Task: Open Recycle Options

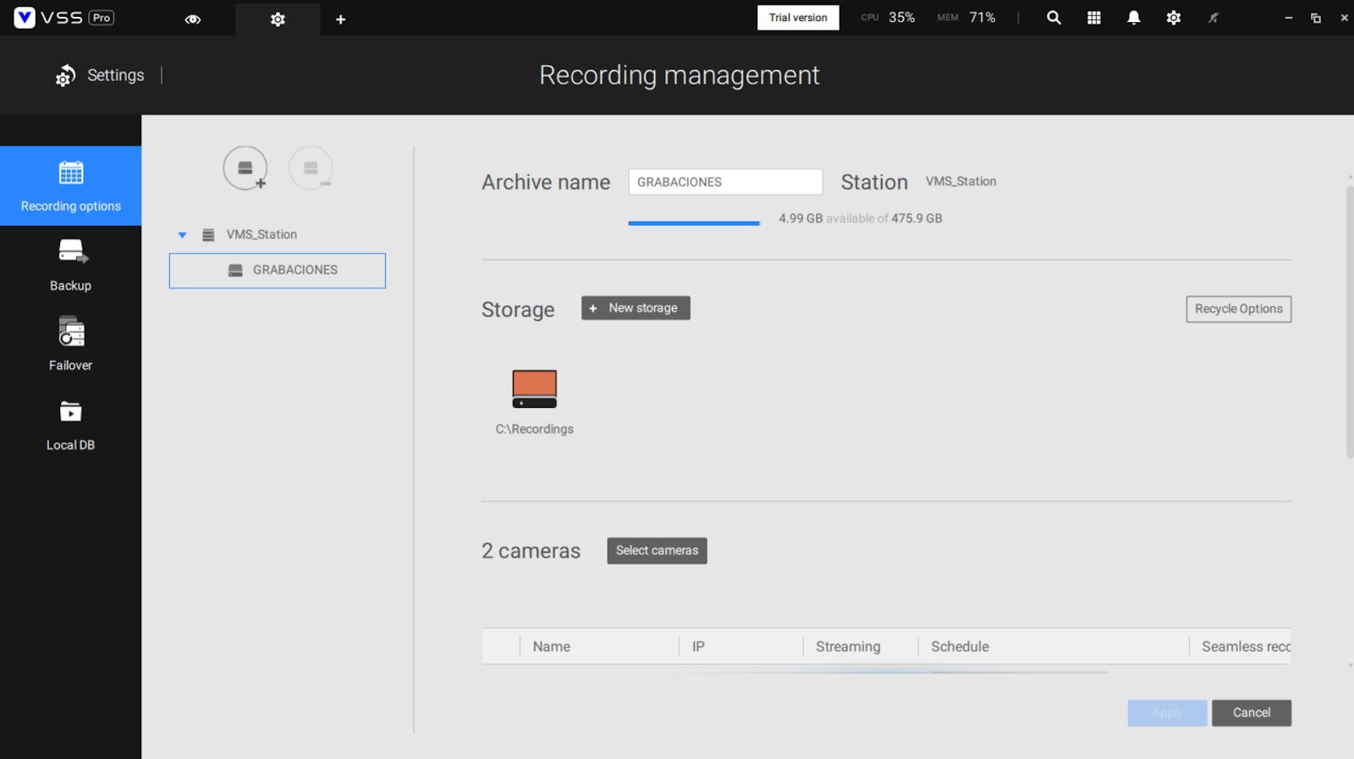Action: (x=1238, y=309)
